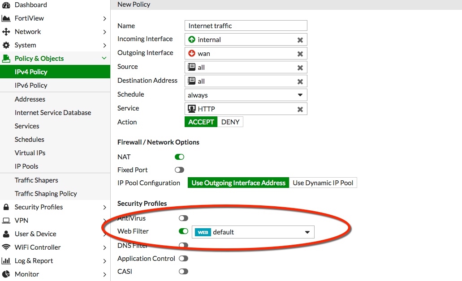Open Security Profiles via the lock icon
The image size is (462, 281).
click(x=6, y=207)
